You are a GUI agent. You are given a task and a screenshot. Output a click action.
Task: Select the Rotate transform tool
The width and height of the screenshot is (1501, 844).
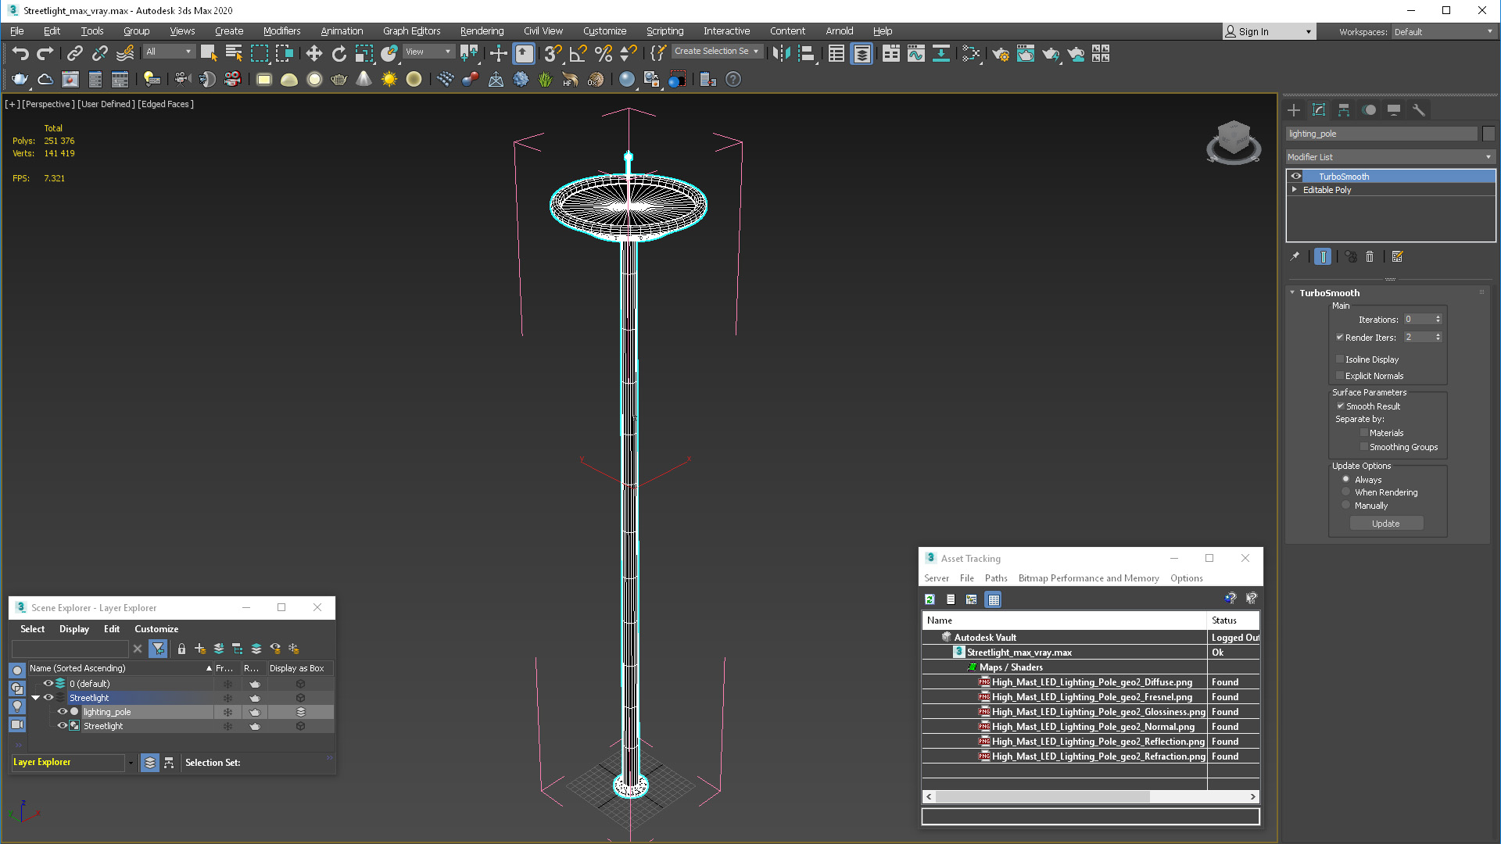(339, 53)
